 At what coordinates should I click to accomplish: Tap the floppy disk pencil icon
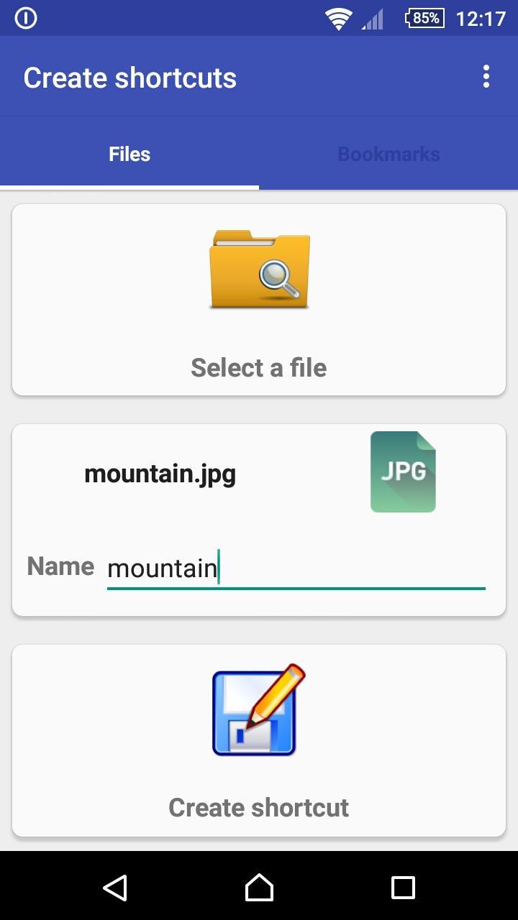259,710
